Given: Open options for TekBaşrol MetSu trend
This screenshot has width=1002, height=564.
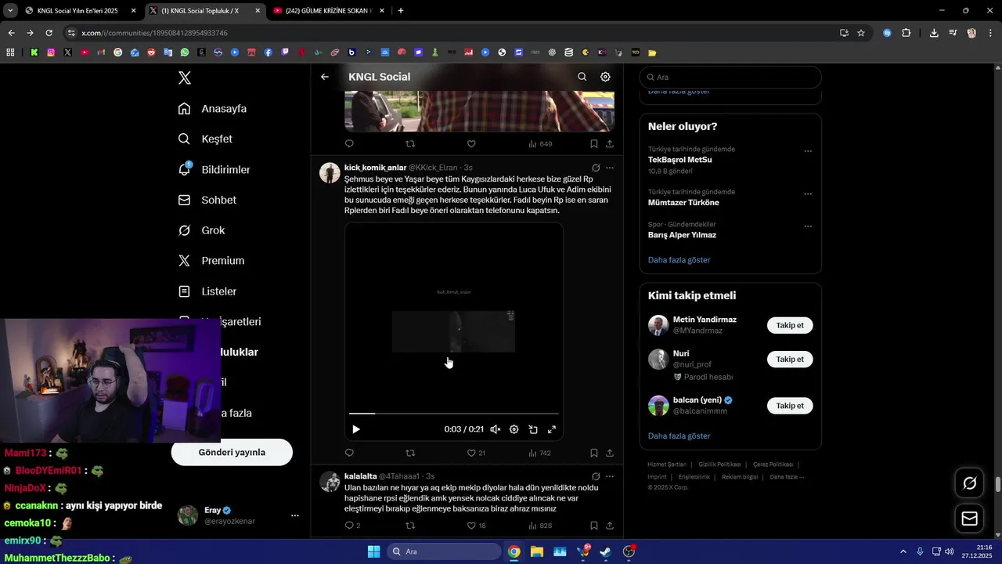Looking at the screenshot, I should [808, 151].
